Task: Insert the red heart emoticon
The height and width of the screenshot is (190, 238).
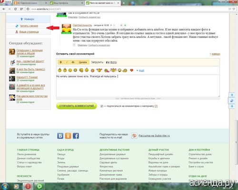Action: pyautogui.click(x=131, y=70)
